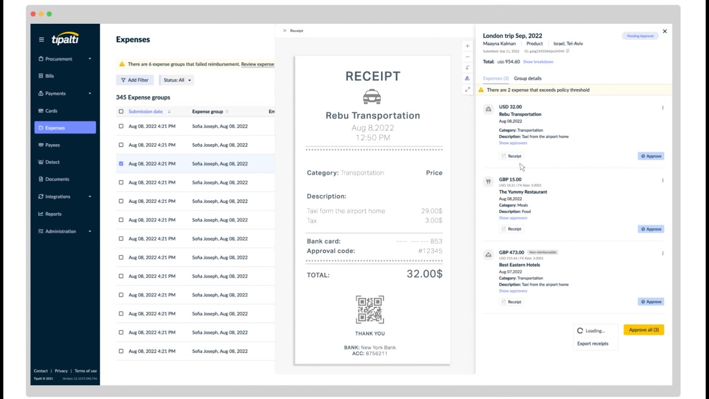709x399 pixels.
Task: Click Show breakdown link next to total
Action: (x=538, y=62)
